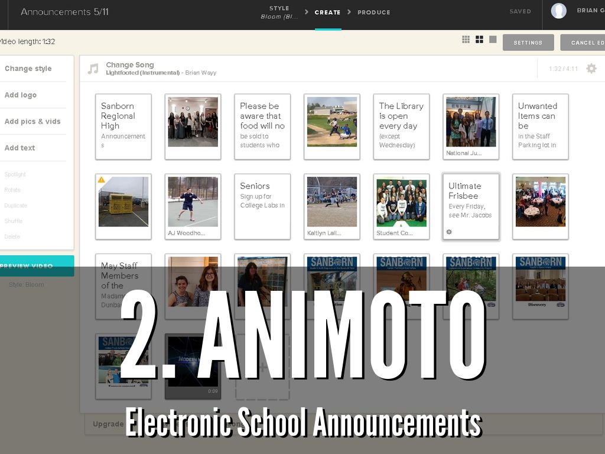Click Change Song link
Viewport: 605px width, 454px height.
pyautogui.click(x=130, y=65)
